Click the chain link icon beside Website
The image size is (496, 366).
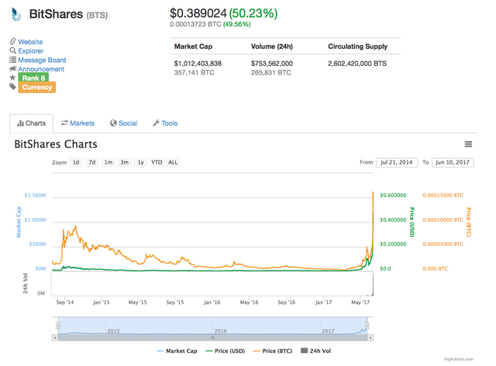(12, 41)
